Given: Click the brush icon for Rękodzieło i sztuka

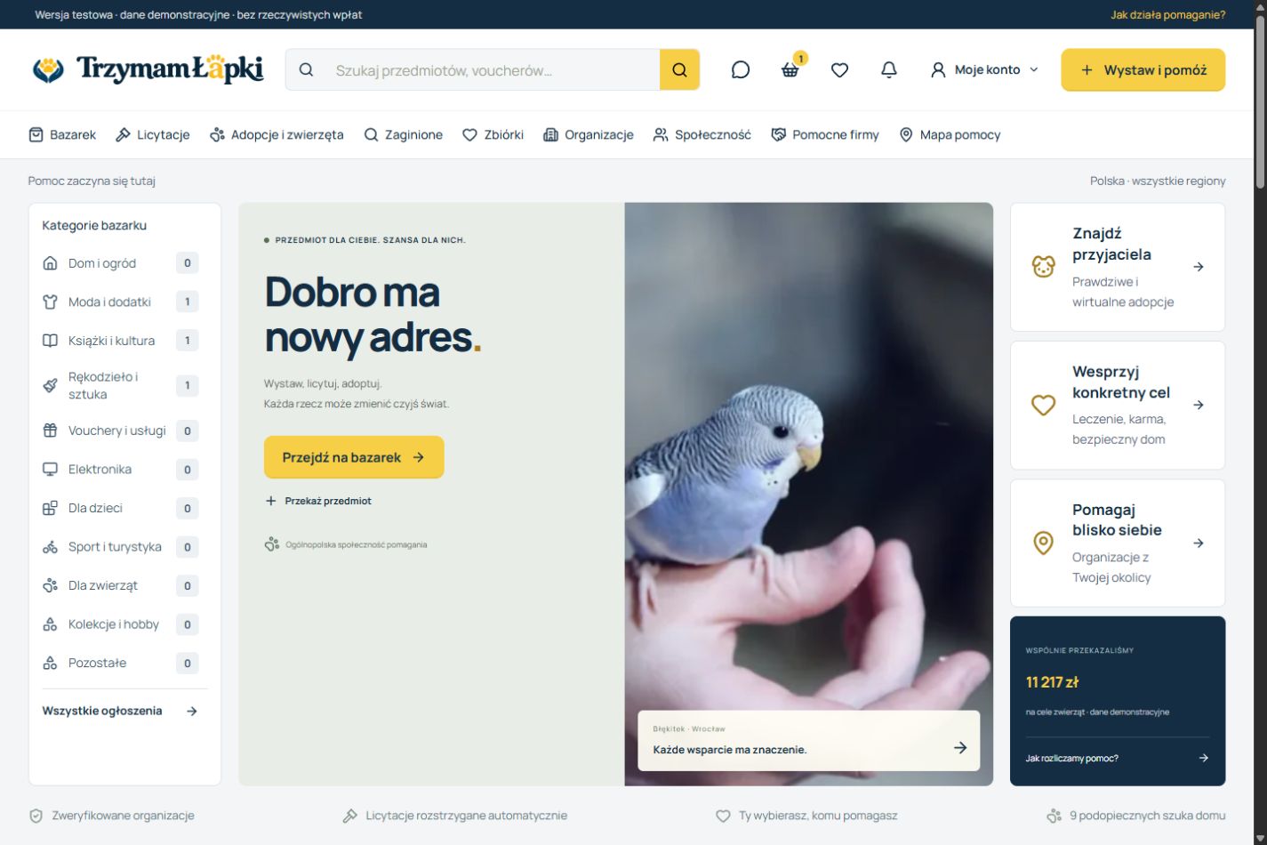Looking at the screenshot, I should (x=50, y=385).
